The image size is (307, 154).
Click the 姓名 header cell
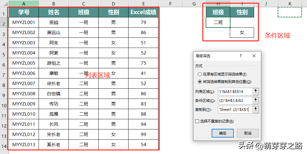tap(54, 12)
